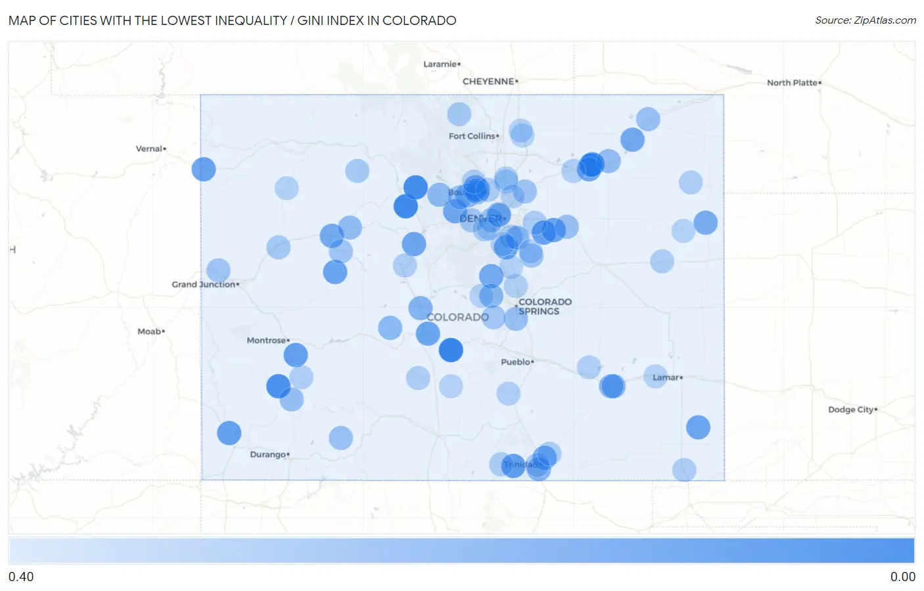Click the COLORADO state label

click(x=457, y=317)
